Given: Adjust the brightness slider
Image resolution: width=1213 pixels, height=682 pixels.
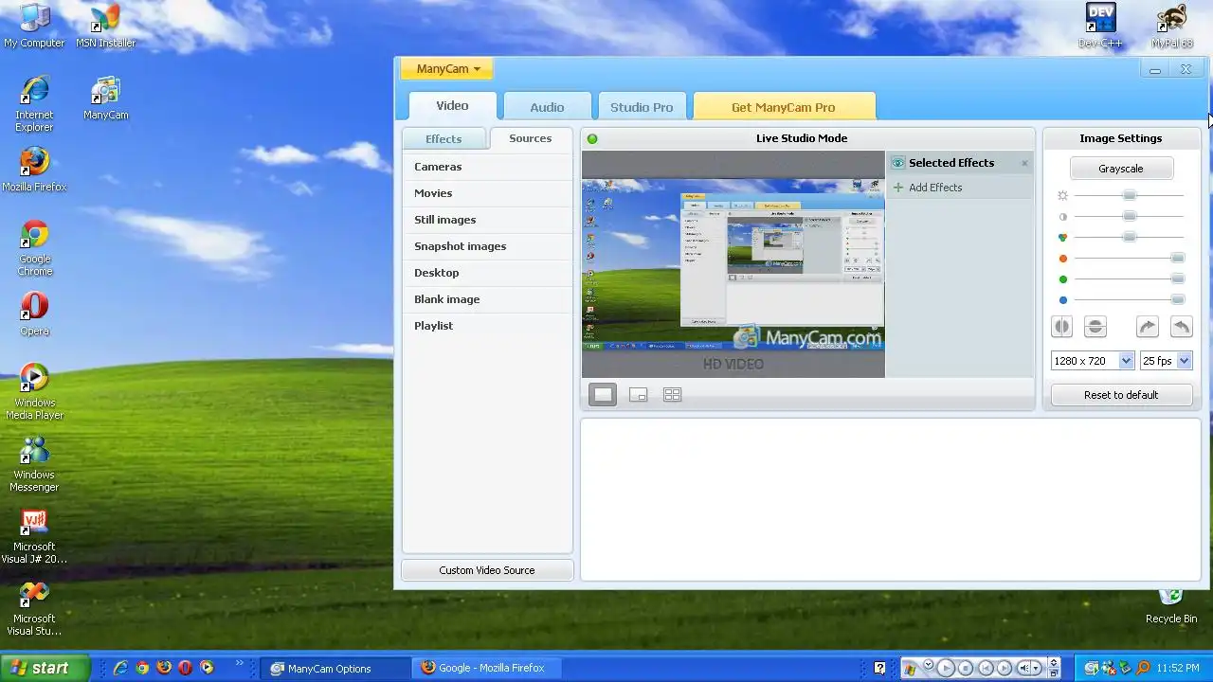Looking at the screenshot, I should point(1129,195).
